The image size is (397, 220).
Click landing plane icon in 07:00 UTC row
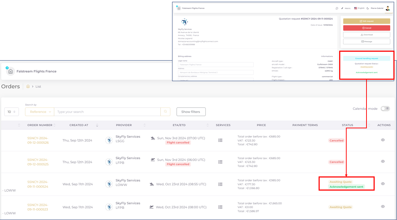(x=153, y=138)
